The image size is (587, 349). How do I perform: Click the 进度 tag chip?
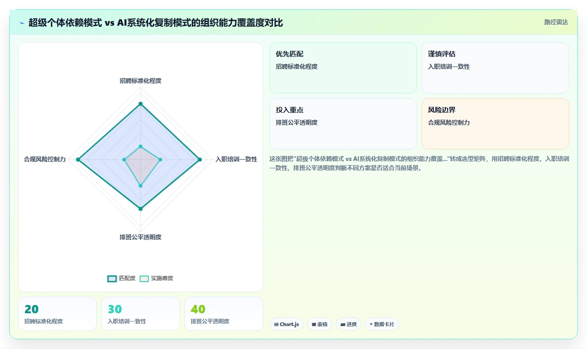point(349,324)
